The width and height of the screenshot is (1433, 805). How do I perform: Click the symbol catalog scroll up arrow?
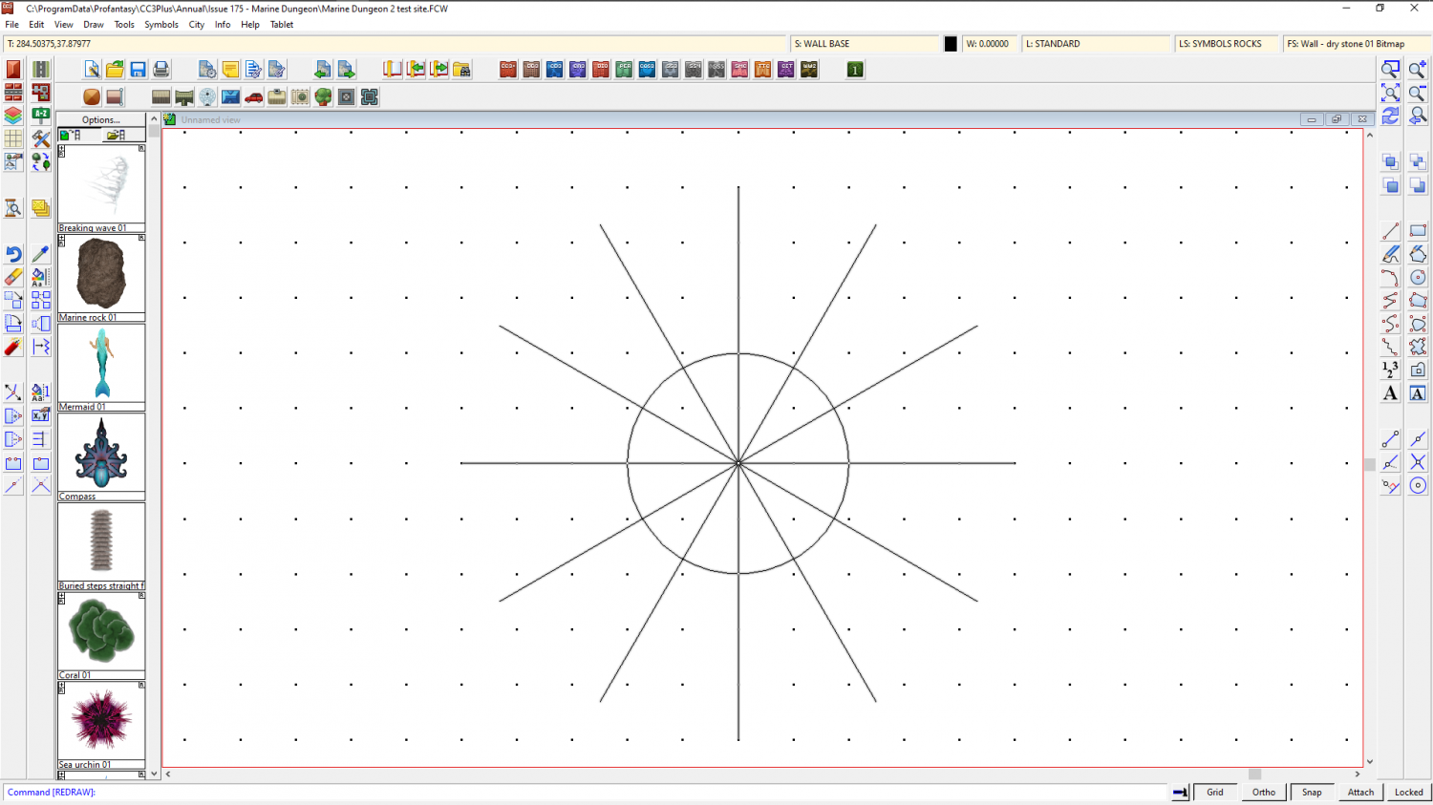point(154,119)
